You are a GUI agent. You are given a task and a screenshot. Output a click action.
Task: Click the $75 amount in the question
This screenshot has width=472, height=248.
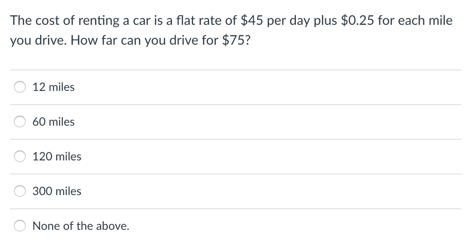point(233,40)
